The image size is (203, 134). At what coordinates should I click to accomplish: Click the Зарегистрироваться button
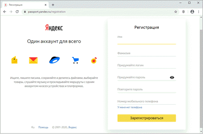pos(146,118)
